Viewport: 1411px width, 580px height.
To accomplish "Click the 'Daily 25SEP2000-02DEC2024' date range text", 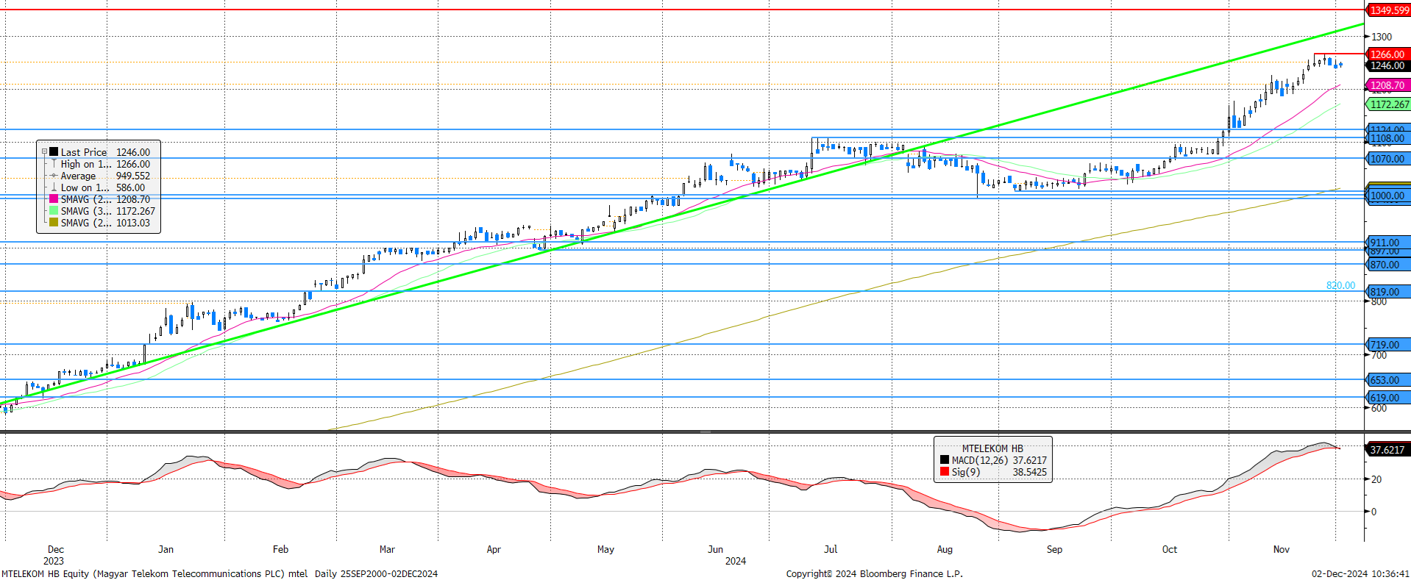I will [376, 573].
